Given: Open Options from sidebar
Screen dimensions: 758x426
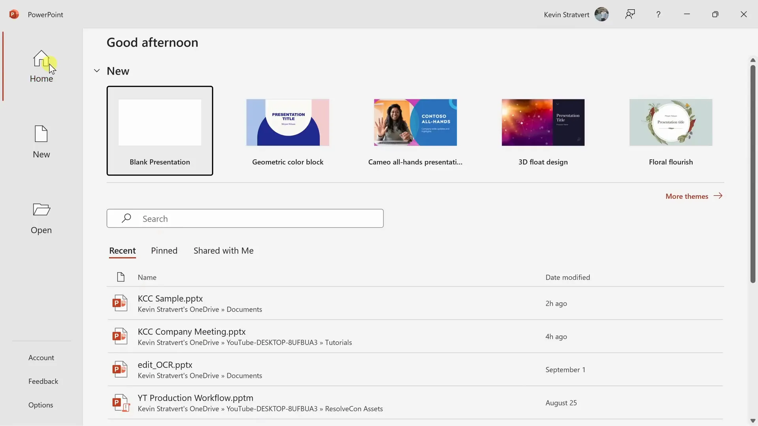Looking at the screenshot, I should point(41,405).
